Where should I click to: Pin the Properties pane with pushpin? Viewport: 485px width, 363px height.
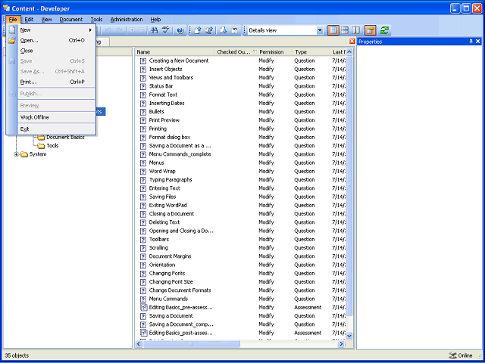pyautogui.click(x=471, y=42)
